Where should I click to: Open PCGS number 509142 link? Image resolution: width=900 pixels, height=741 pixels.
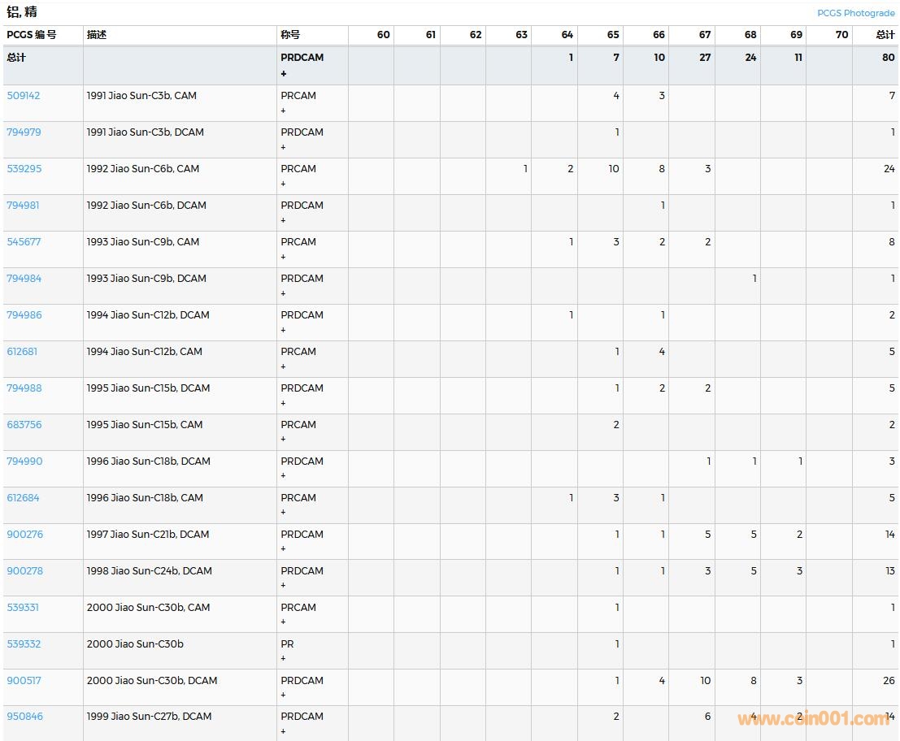point(24,96)
